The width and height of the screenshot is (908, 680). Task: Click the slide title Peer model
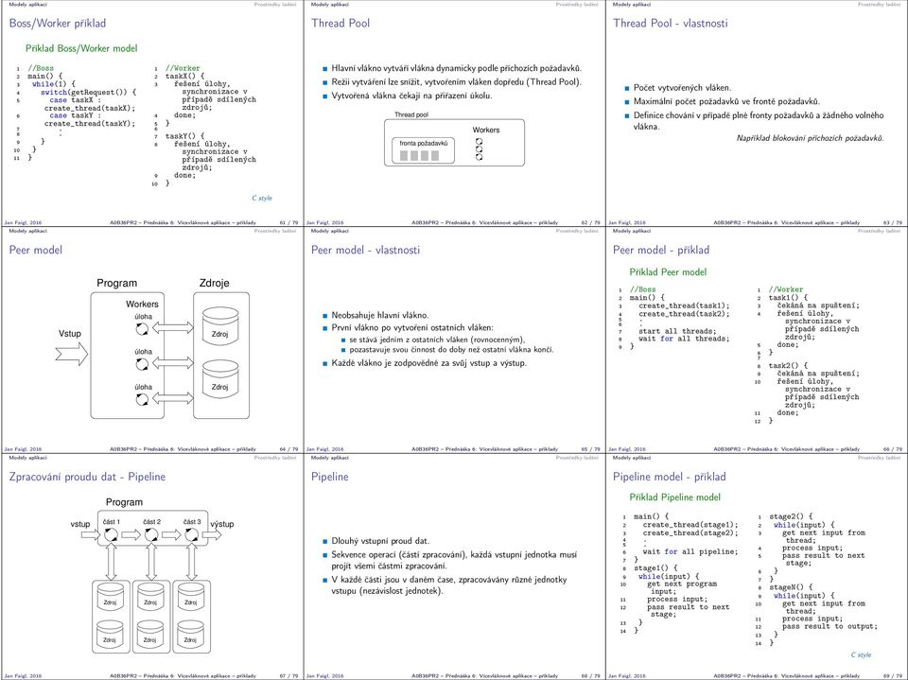pos(35,251)
